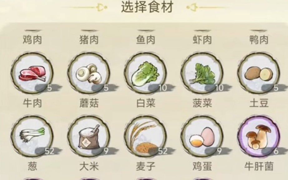The image size is (288, 180).
Task: Tap the potato (土豆) ingredient icon
Action: 259,73
